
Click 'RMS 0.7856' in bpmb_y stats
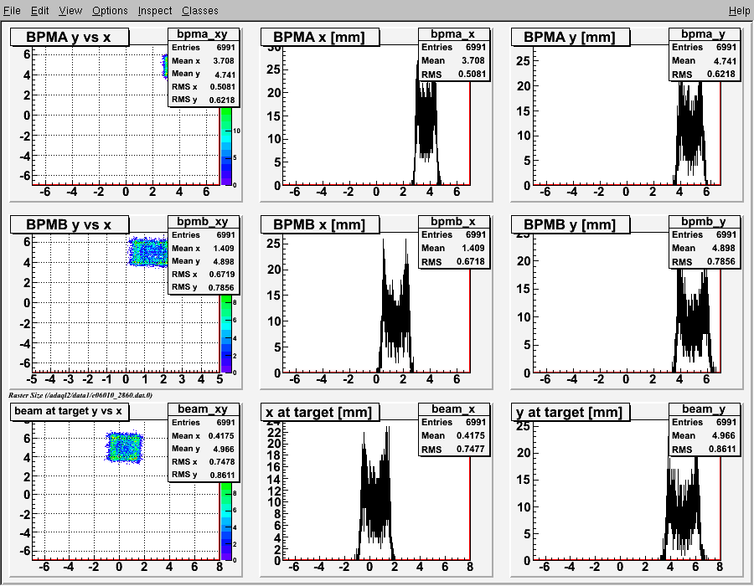704,262
